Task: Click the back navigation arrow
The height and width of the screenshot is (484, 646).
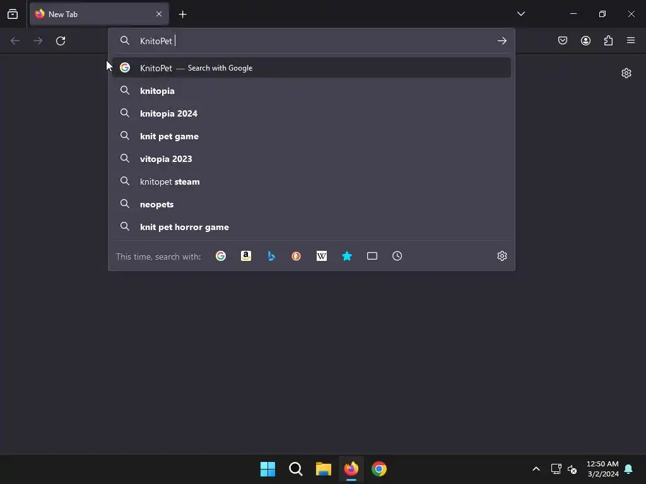Action: point(15,41)
